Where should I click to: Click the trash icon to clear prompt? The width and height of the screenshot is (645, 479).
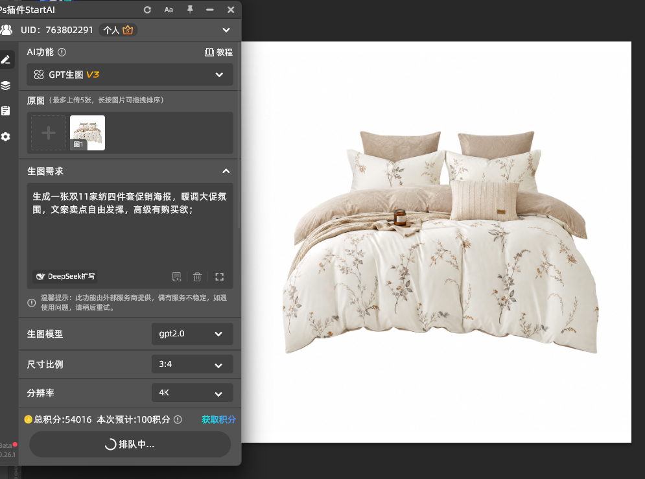(198, 277)
